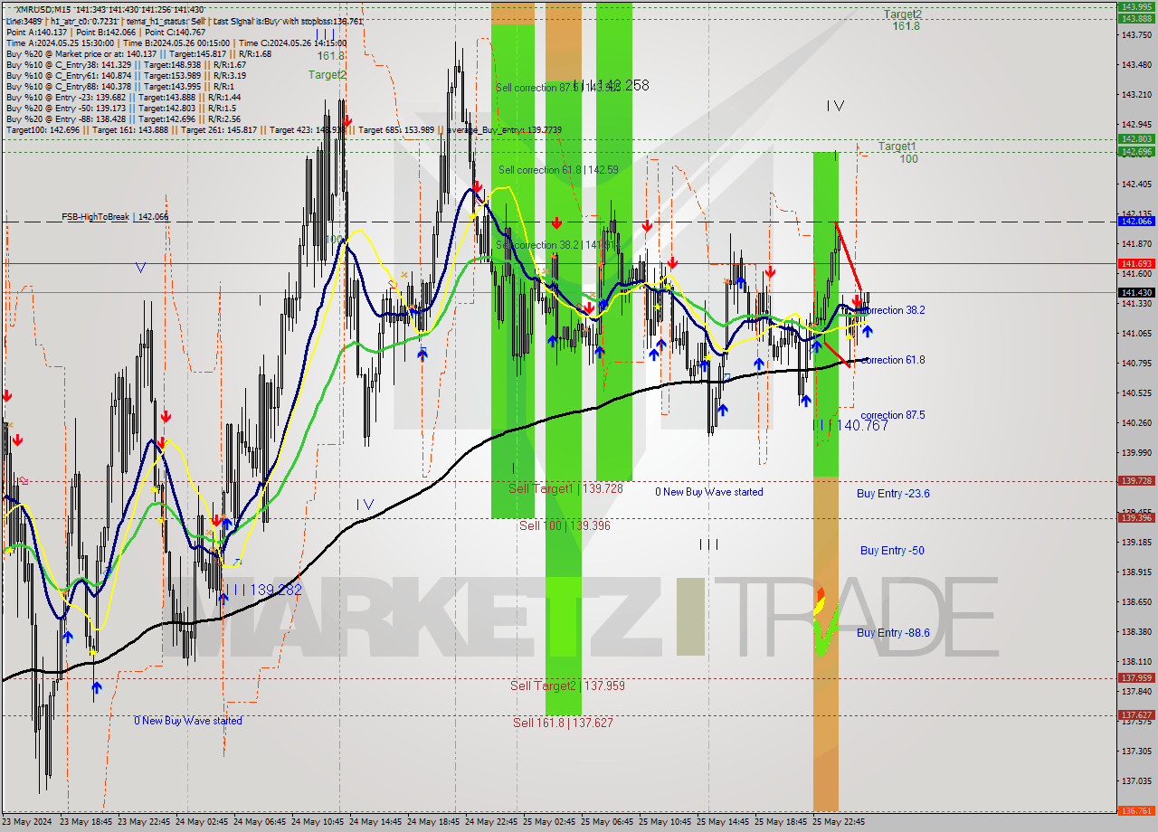Image resolution: width=1158 pixels, height=832 pixels.
Task: Select the red descending trend line
Action: click(x=847, y=255)
